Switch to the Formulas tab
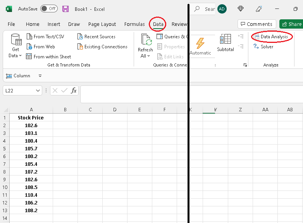Screen dimensions: 303x223 (x=134, y=24)
